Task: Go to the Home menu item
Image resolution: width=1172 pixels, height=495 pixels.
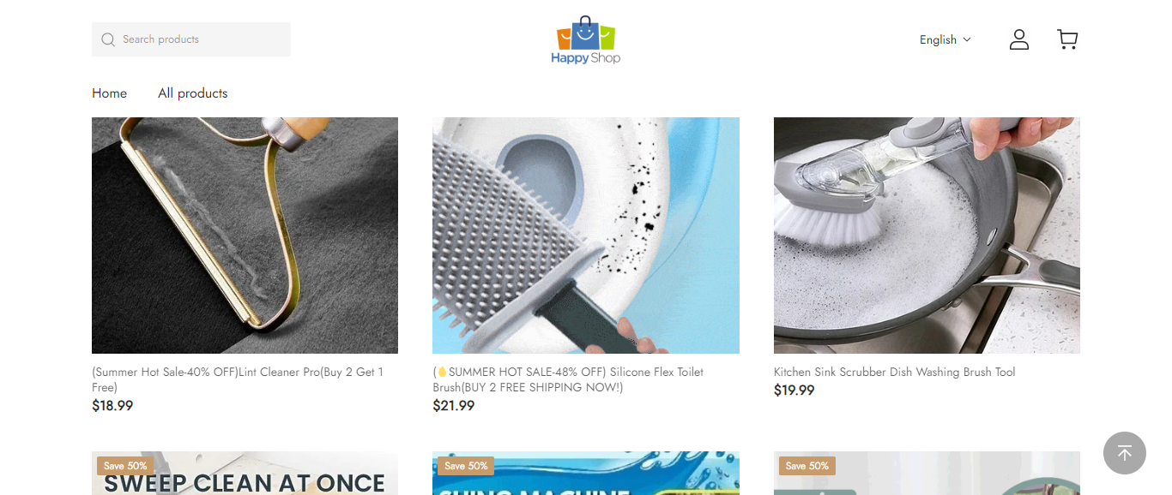Action: pos(109,93)
